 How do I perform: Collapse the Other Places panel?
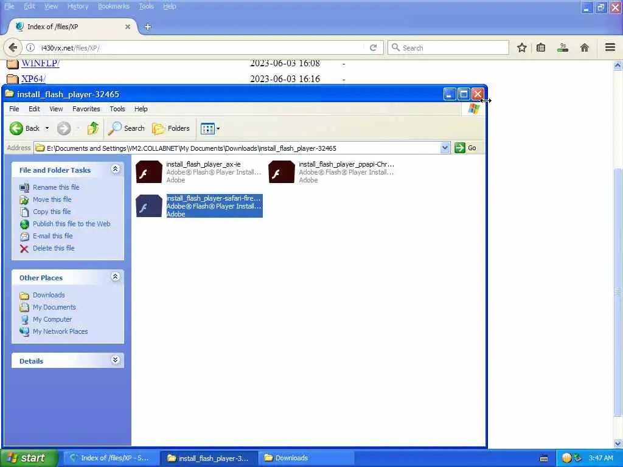coord(115,277)
